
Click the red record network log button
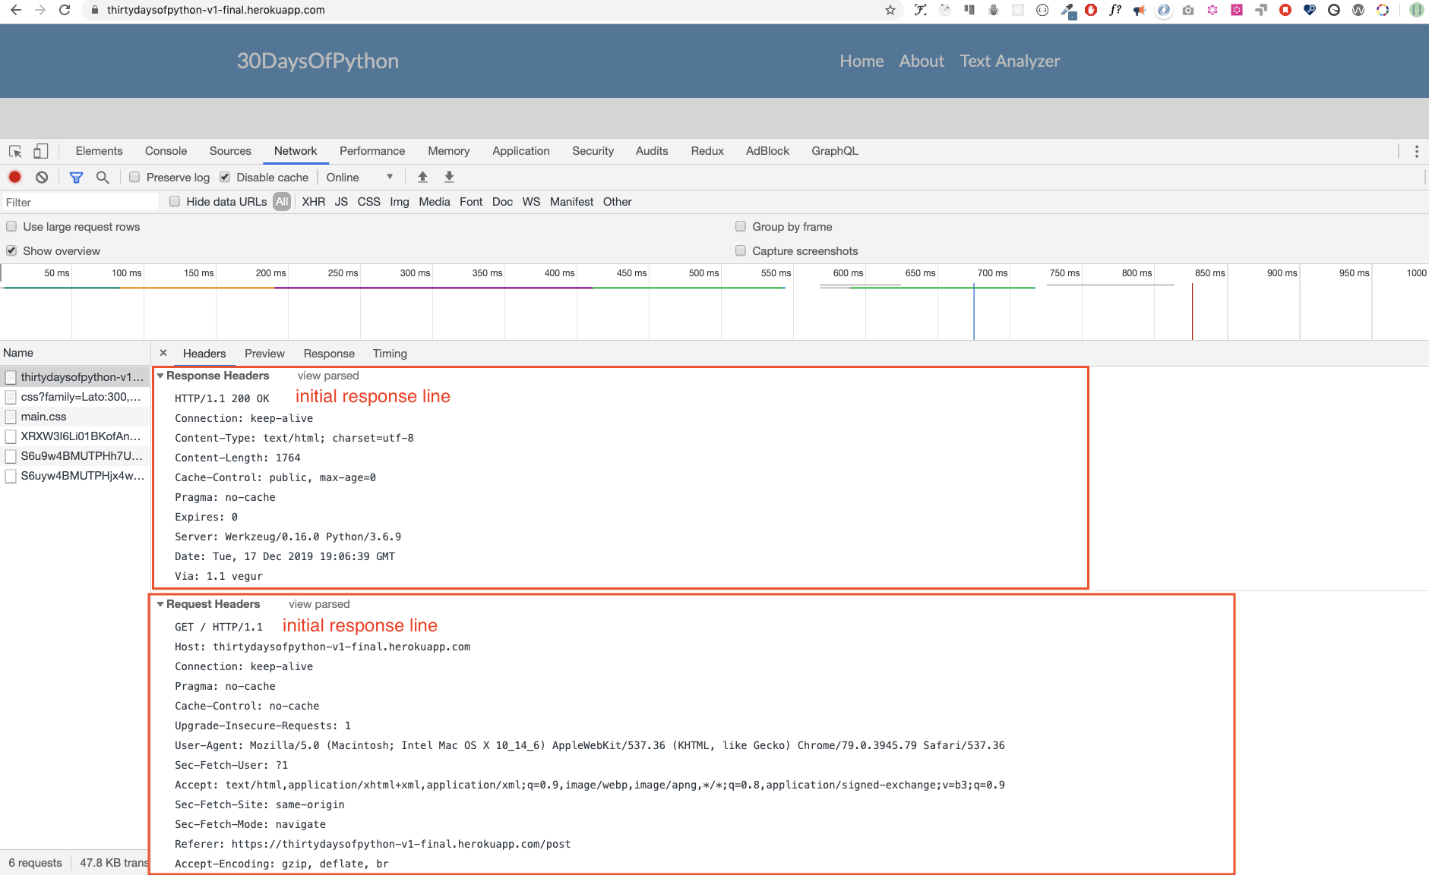point(14,177)
